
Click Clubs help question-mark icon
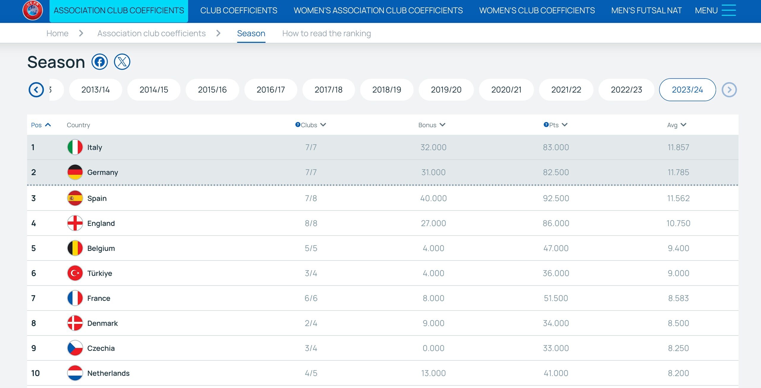click(298, 125)
